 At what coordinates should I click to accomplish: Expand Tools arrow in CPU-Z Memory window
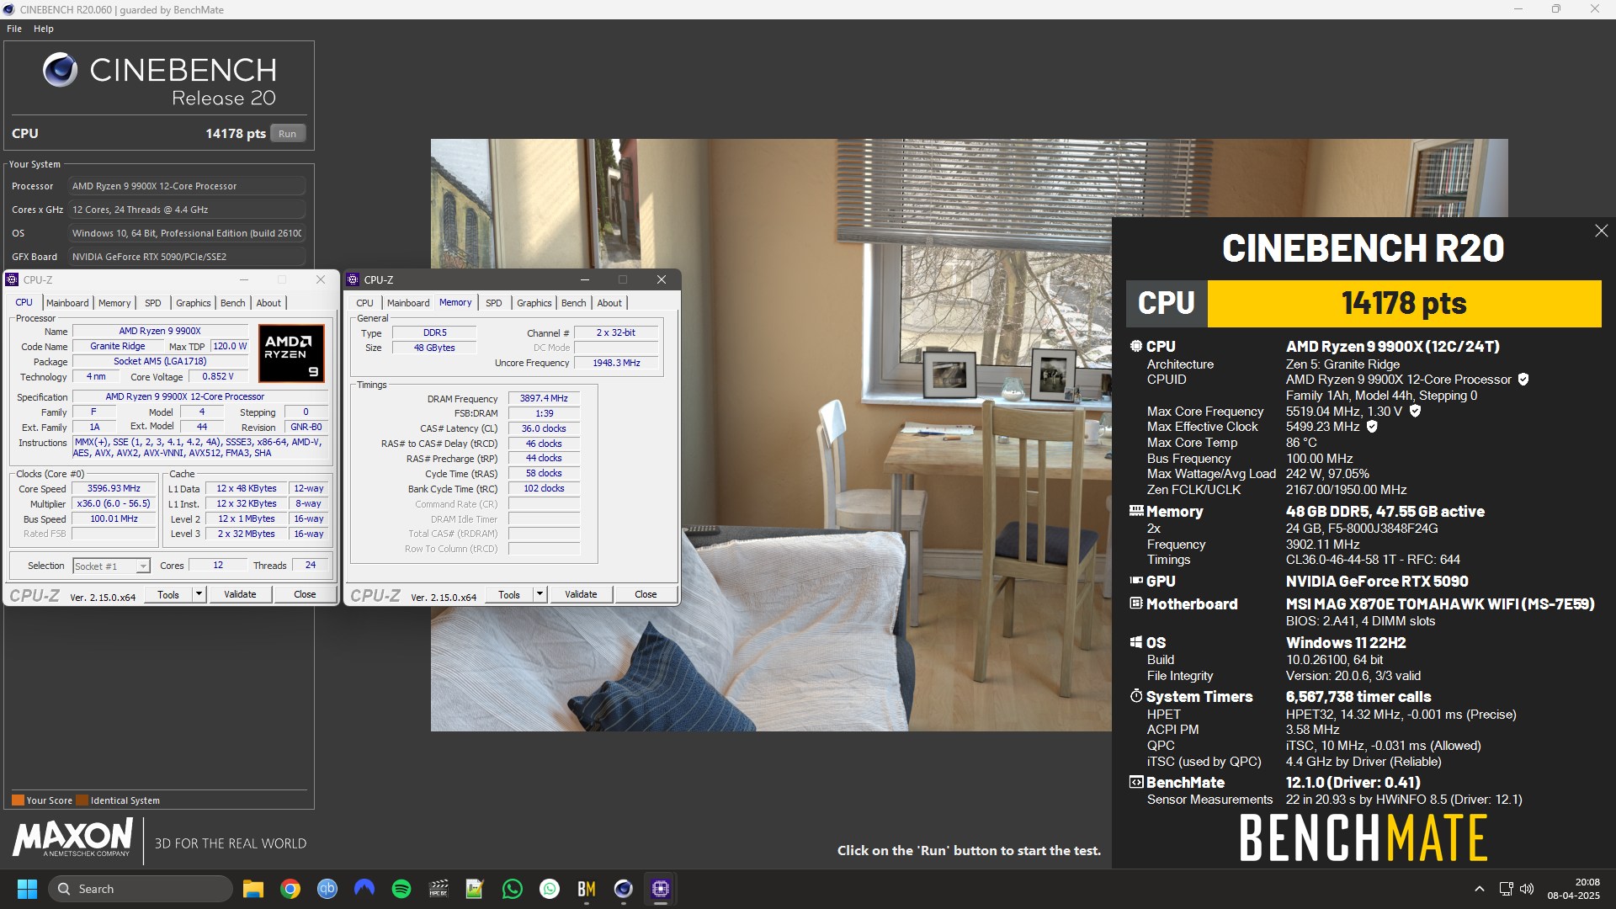pos(540,594)
